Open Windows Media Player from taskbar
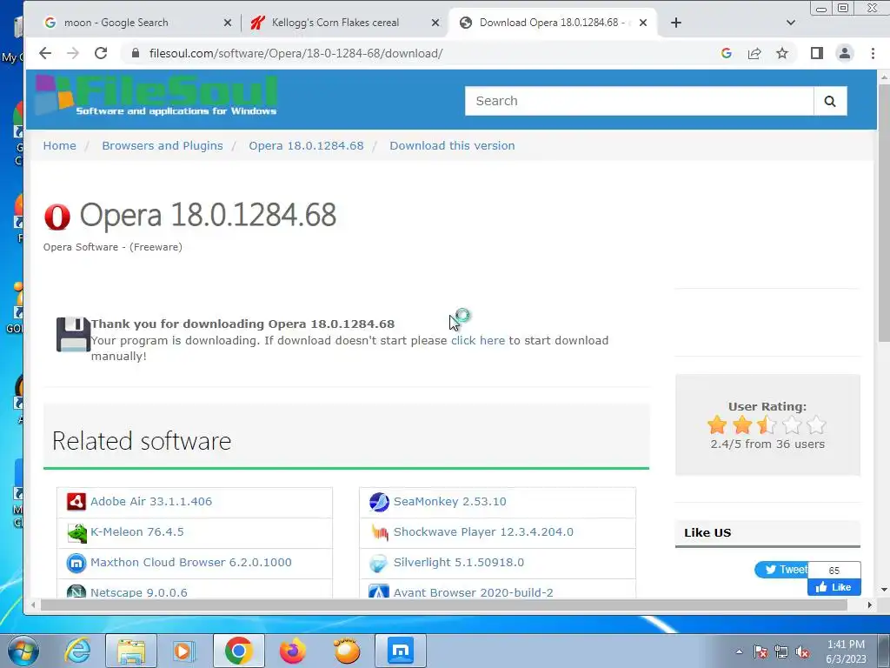This screenshot has width=890, height=668. [184, 651]
